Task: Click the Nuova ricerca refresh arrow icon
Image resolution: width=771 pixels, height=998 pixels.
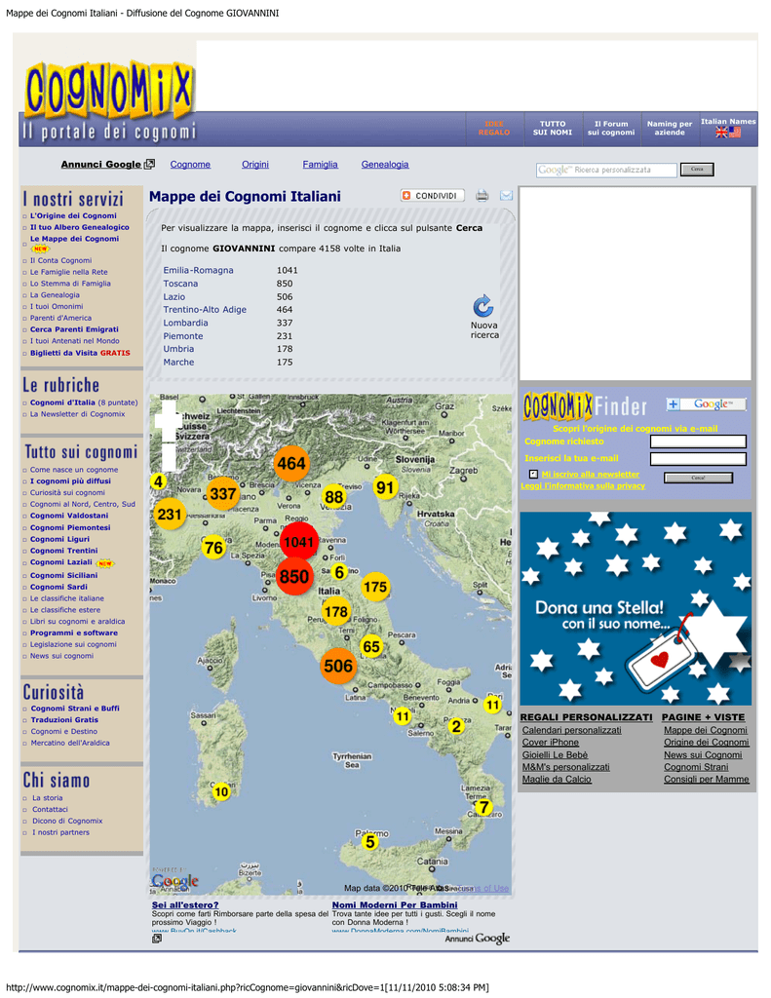Action: point(483,306)
